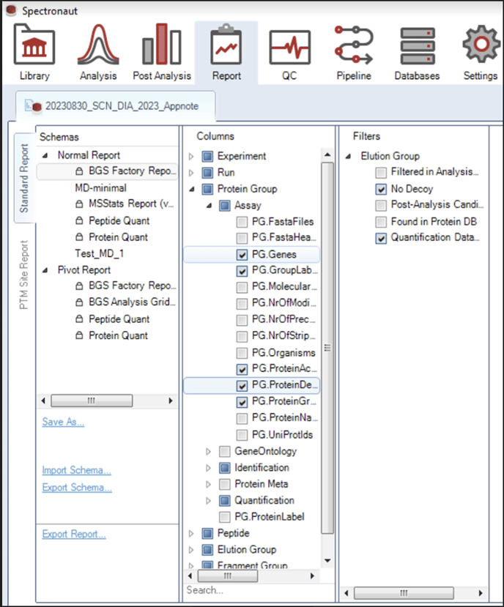Select the MD-minimal schema
This screenshot has width=504, height=607.
(x=100, y=188)
